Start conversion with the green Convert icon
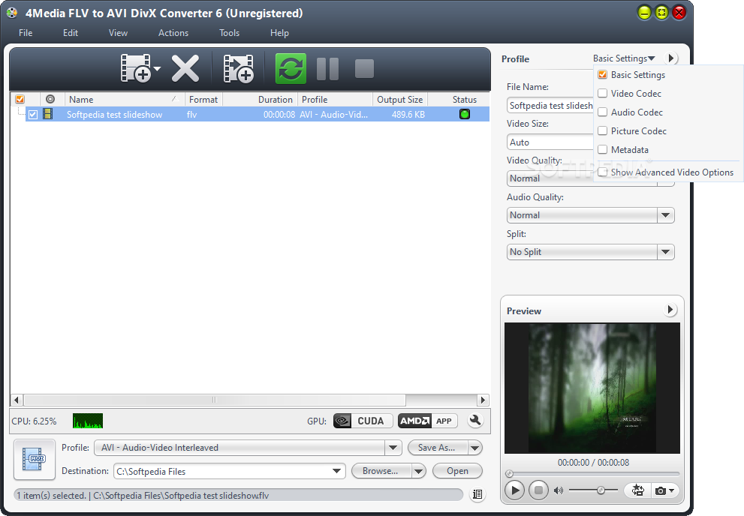Screen dimensions: 744x516 [291, 68]
